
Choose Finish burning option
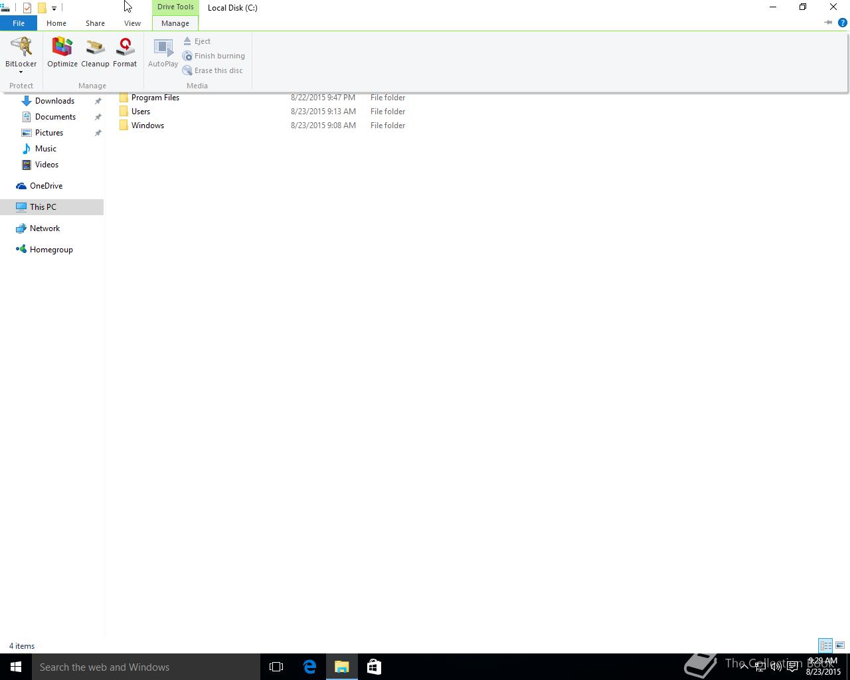(x=214, y=56)
